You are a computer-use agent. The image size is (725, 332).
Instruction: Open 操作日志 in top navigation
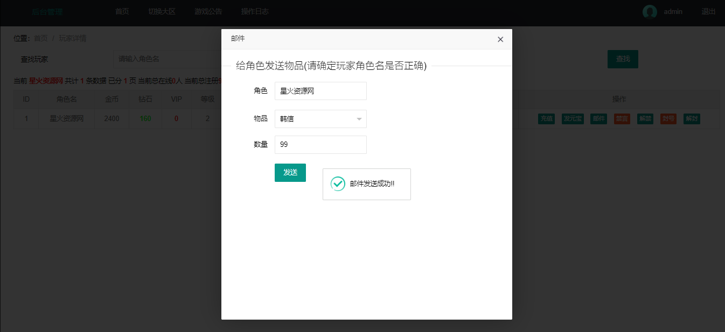tap(255, 12)
